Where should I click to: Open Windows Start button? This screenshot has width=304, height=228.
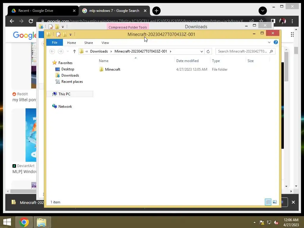[7, 222]
